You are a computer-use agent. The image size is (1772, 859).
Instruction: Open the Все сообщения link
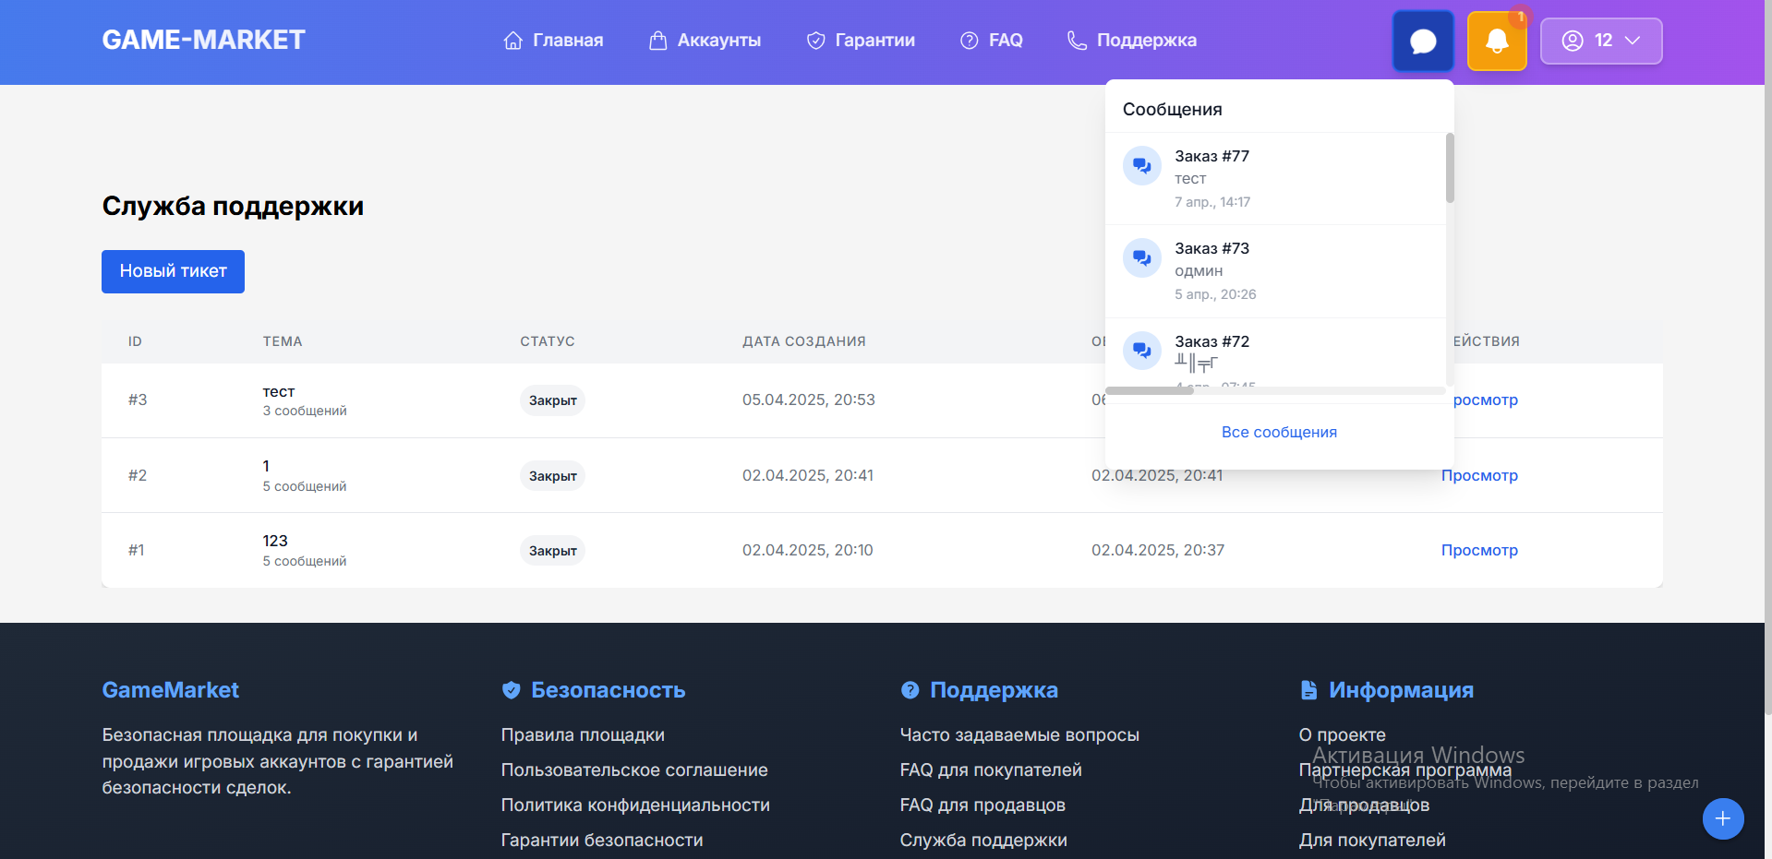coord(1279,432)
